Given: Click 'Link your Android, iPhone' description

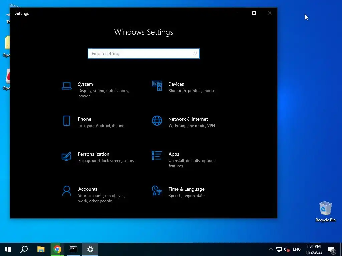Looking at the screenshot, I should pos(101,126).
